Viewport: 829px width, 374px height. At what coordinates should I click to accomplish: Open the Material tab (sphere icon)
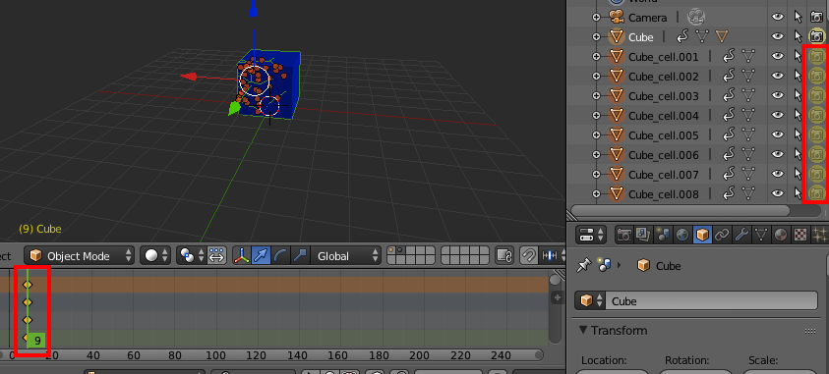pos(780,235)
